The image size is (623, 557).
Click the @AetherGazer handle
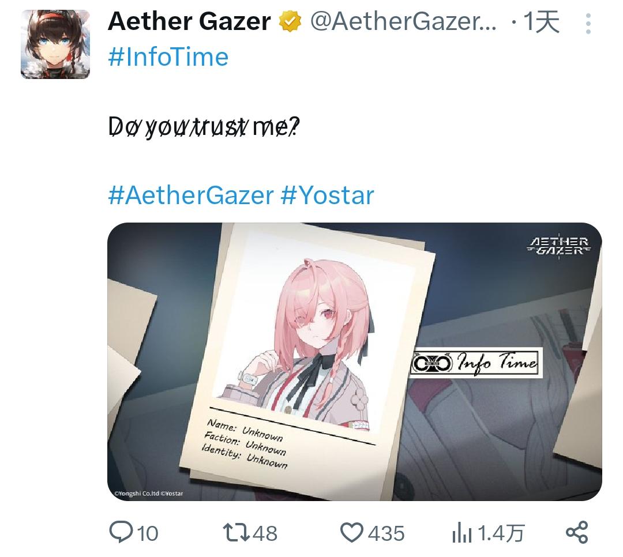pos(403,21)
